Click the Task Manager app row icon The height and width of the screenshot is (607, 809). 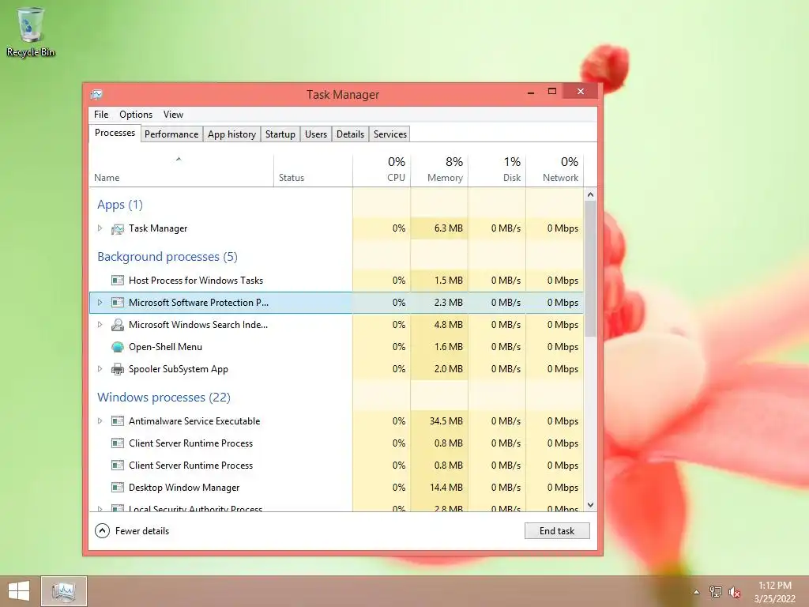coord(118,228)
